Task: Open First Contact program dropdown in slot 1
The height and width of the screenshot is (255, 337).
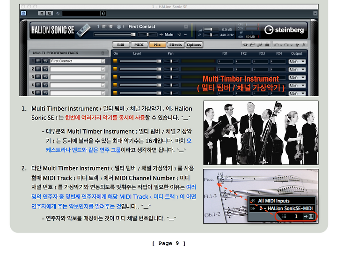Action: pyautogui.click(x=103, y=61)
